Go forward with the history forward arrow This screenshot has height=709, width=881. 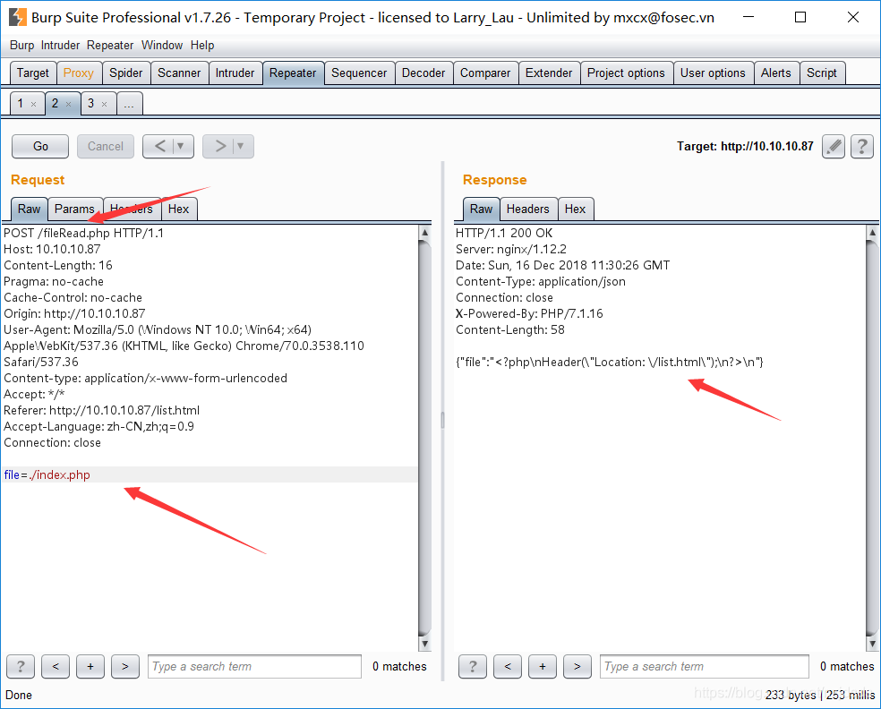pyautogui.click(x=220, y=147)
